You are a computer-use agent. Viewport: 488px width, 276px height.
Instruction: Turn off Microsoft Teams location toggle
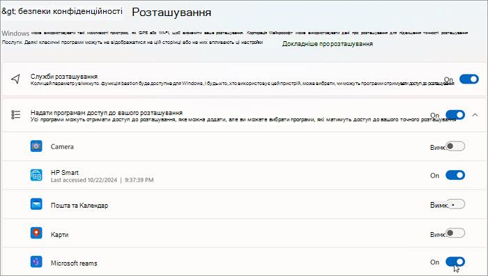click(455, 262)
